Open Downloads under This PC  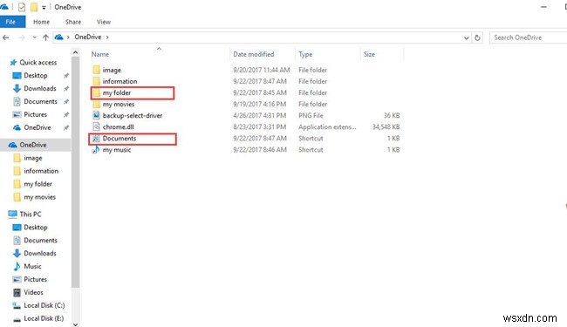pos(39,253)
